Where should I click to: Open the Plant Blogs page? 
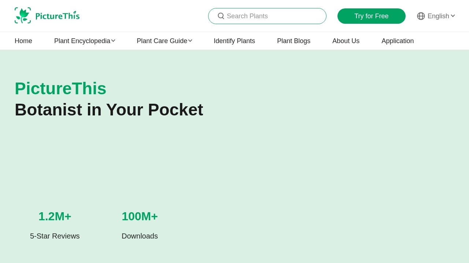(x=293, y=41)
